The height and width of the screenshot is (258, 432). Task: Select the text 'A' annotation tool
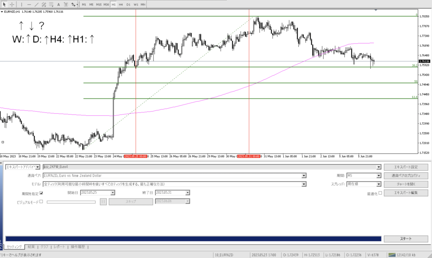click(x=58, y=4)
